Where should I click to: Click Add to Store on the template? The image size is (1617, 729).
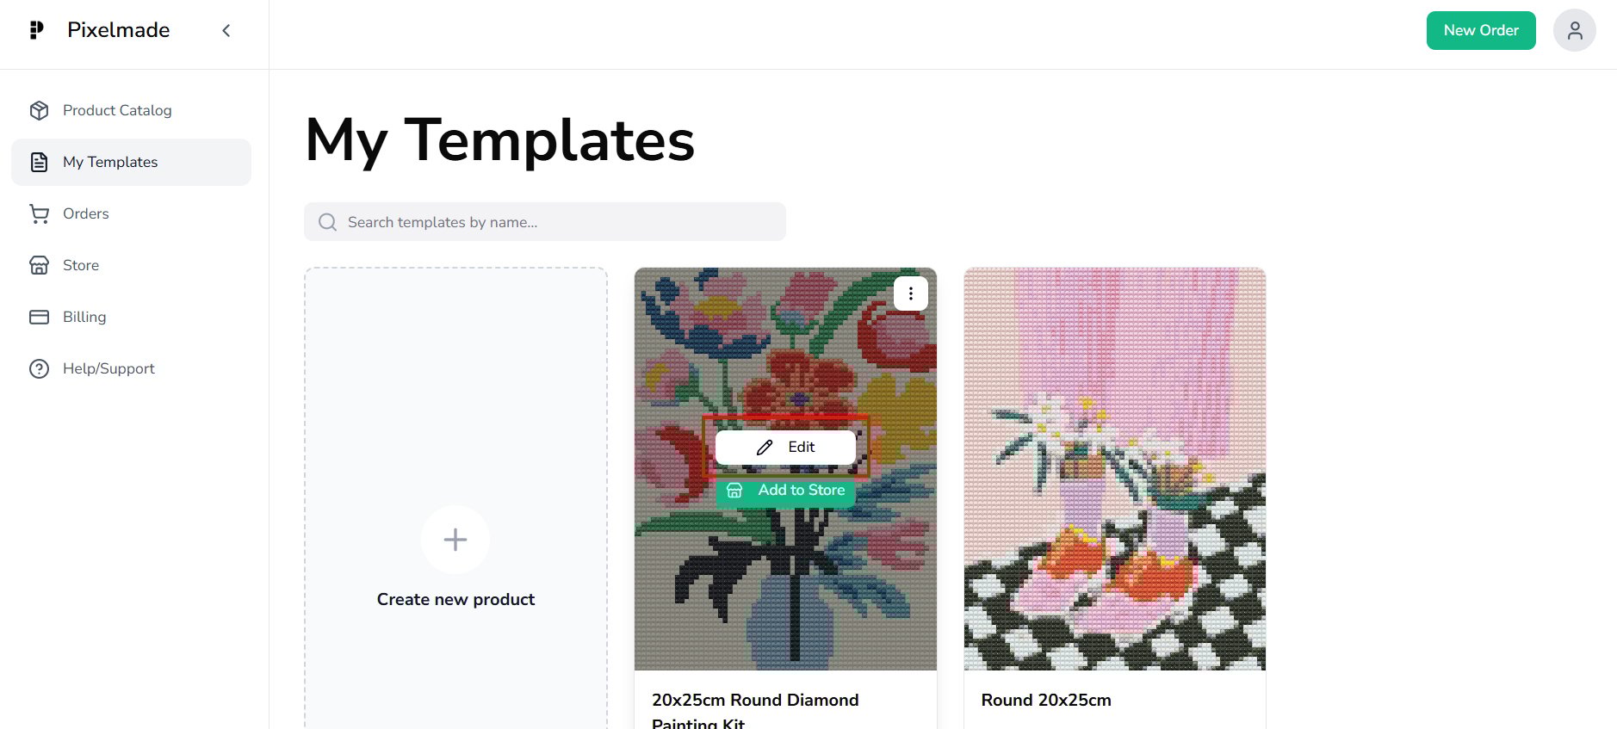[785, 491]
